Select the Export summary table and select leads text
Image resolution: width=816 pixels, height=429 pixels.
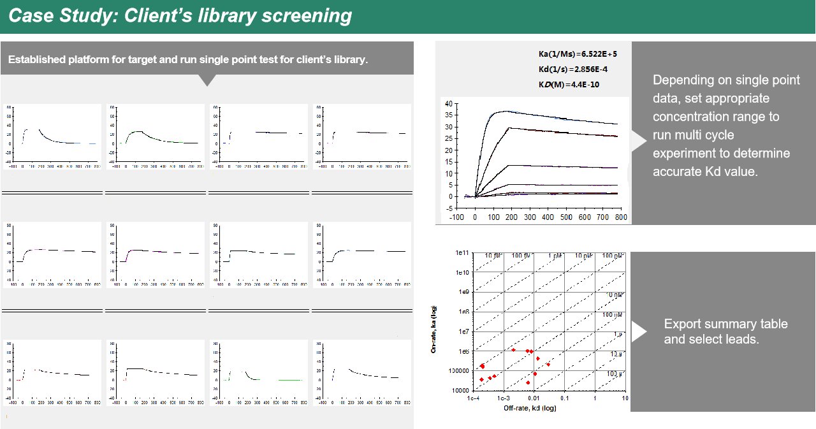(x=725, y=331)
